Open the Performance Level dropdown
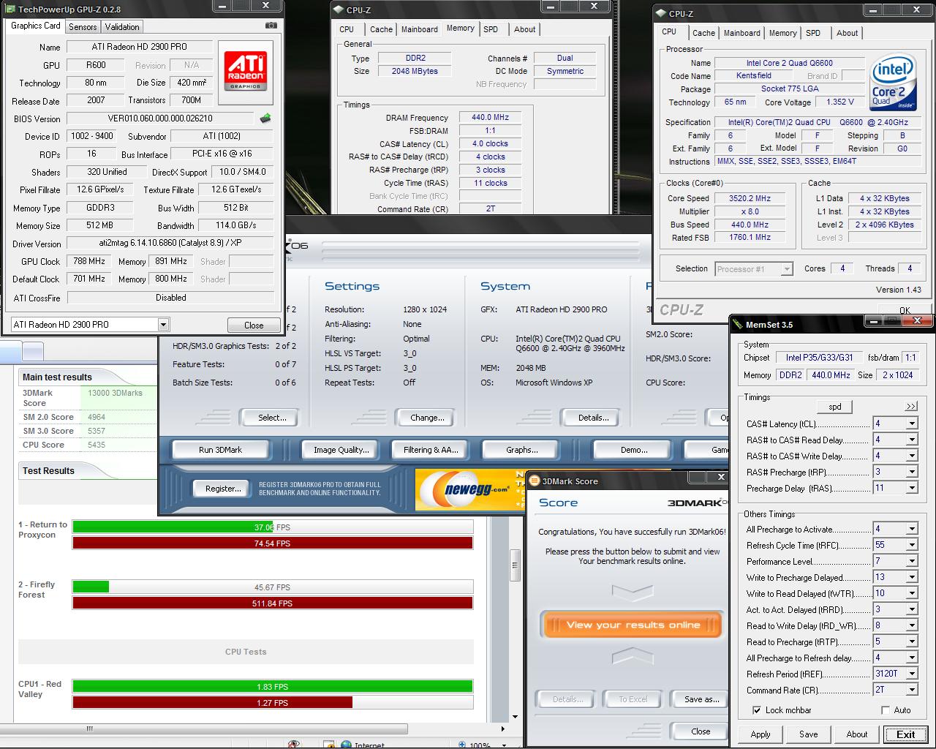 coord(912,561)
